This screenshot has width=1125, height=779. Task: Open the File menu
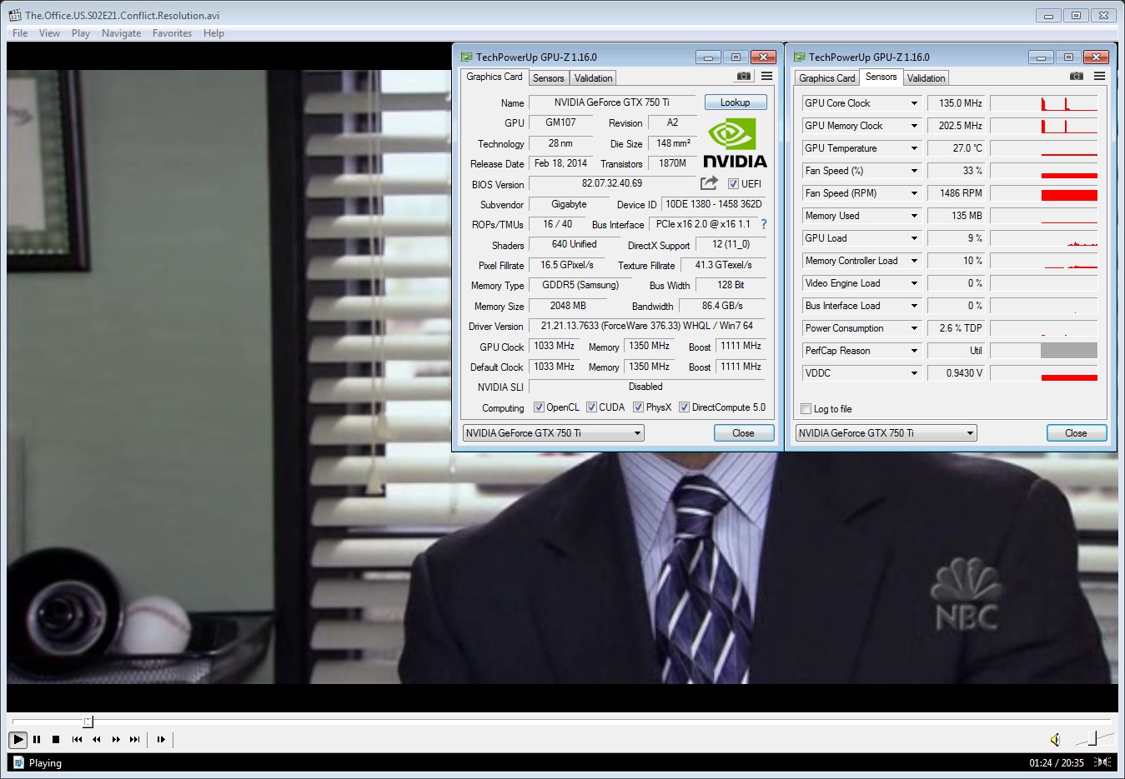pos(20,33)
